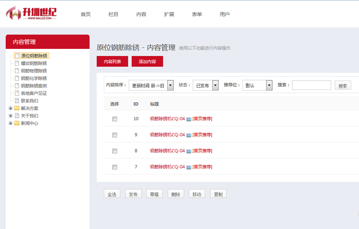Tick checkbox for row ID 9
Viewport: 359px width, 229px height.
click(x=115, y=135)
